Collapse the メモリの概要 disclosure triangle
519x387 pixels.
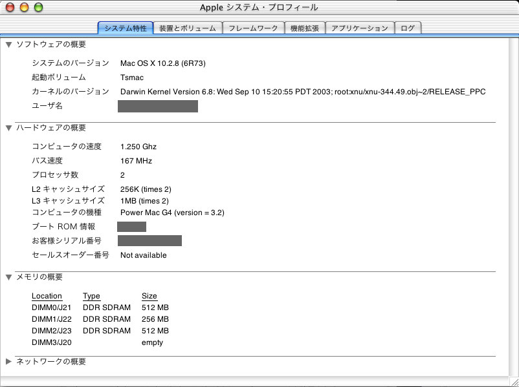coord(9,277)
